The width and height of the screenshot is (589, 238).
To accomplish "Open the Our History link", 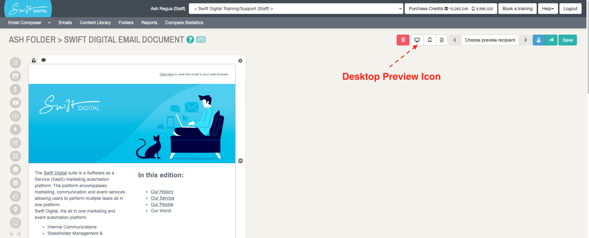I will pos(162,192).
